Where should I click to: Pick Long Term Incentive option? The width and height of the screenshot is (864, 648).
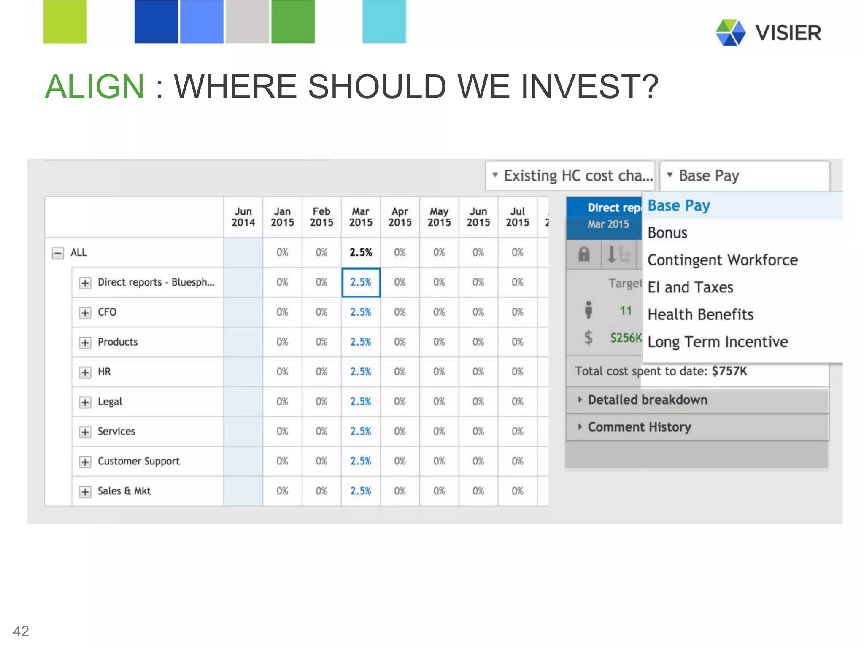coord(742,342)
